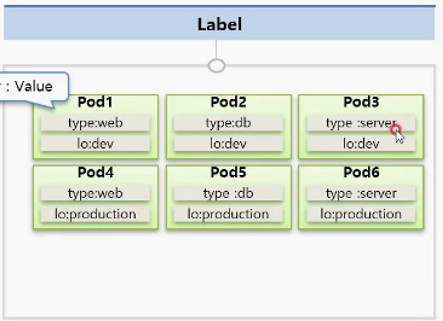Screen dimensions: 443x321
Task: Click type:db label in Pod2
Action: point(228,123)
